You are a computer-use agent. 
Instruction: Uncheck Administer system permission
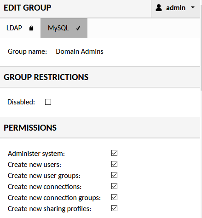pyautogui.click(x=114, y=153)
